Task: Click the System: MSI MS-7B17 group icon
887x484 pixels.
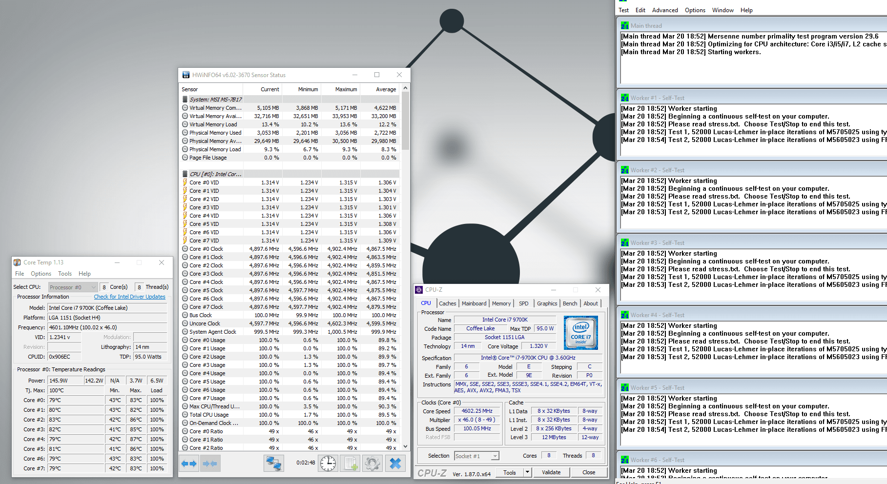Action: tap(185, 100)
